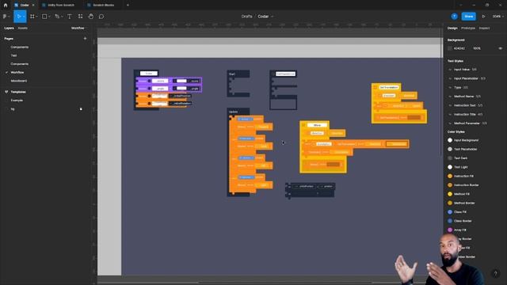Click Instruction Fill color style swatch
The image size is (507, 285).
[x=450, y=176]
